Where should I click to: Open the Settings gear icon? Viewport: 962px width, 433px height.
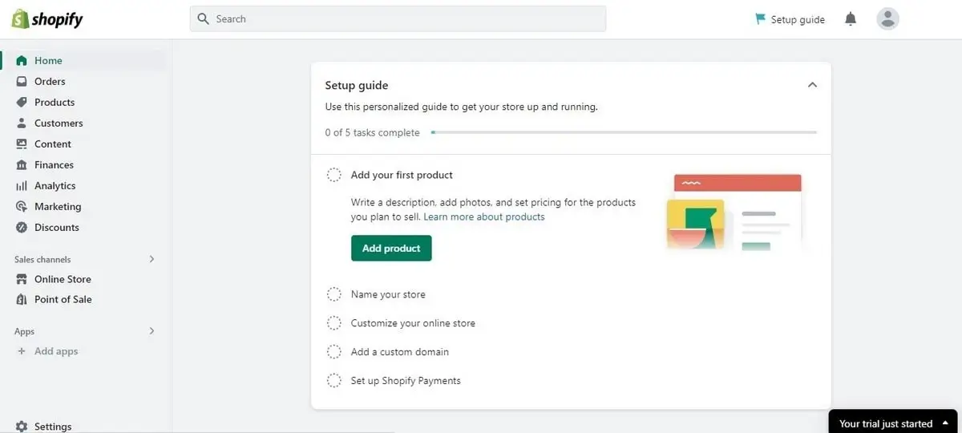(22, 427)
